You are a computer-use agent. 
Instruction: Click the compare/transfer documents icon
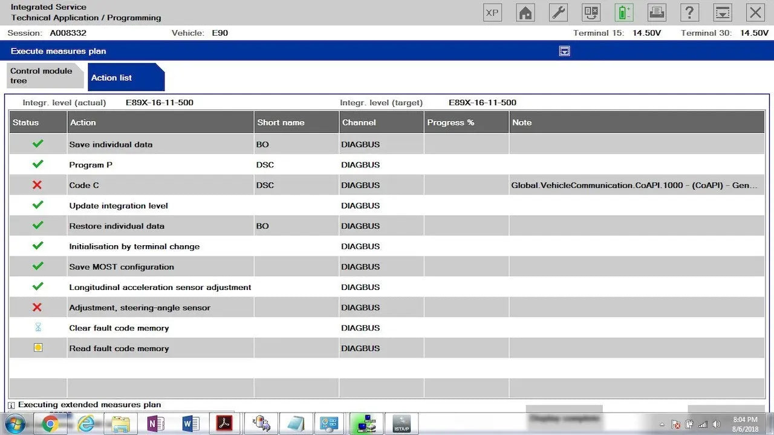point(591,13)
